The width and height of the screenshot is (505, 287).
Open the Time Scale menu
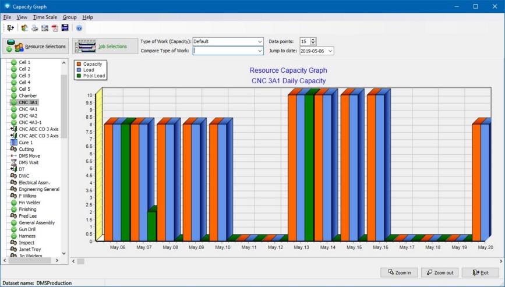(x=45, y=17)
